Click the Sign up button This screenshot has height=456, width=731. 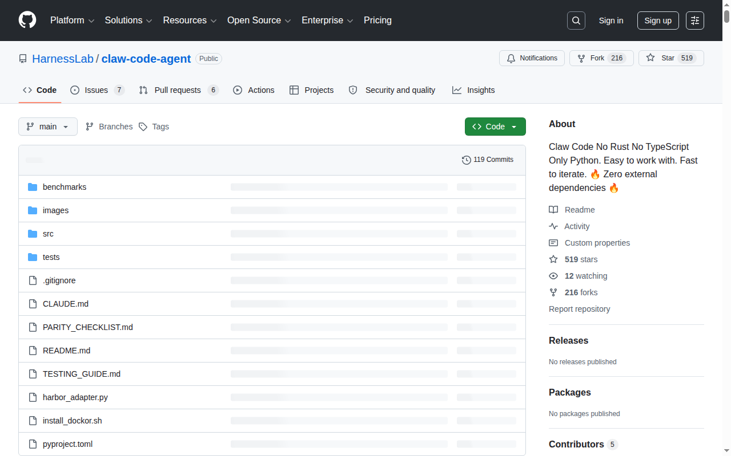pos(658,21)
